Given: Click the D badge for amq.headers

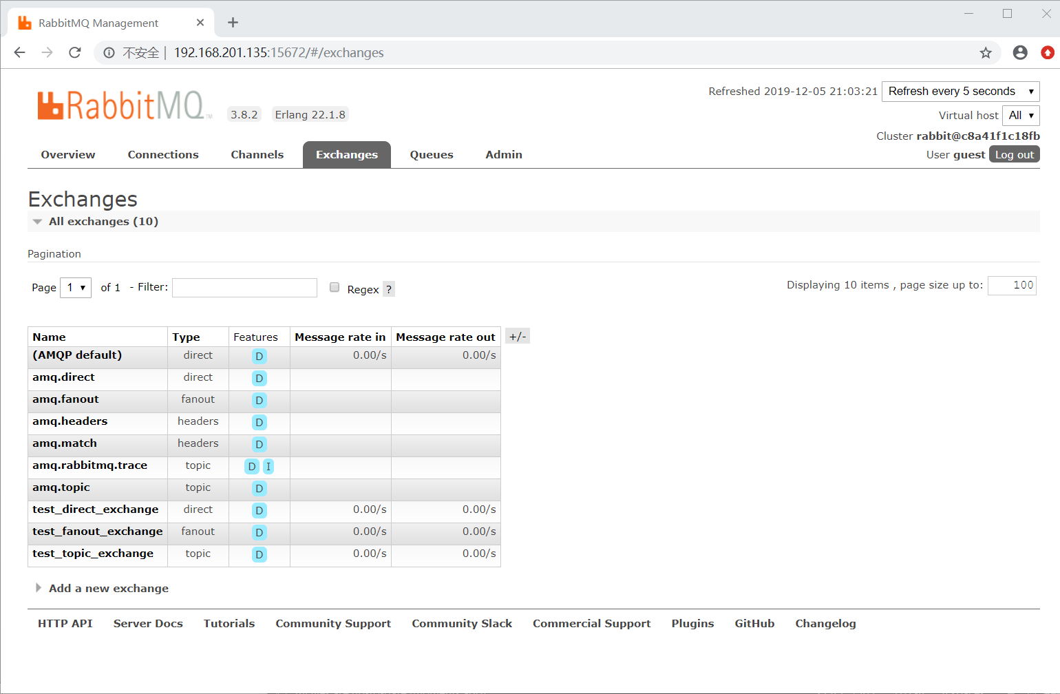Looking at the screenshot, I should (259, 422).
